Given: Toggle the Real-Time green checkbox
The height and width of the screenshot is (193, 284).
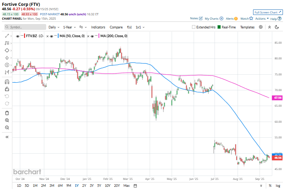Looking at the screenshot, I should coord(219,27).
